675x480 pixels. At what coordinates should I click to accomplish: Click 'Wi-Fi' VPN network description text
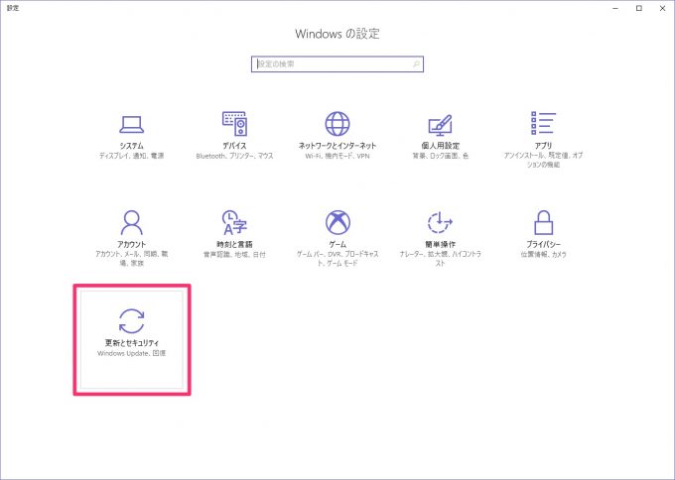tap(337, 156)
